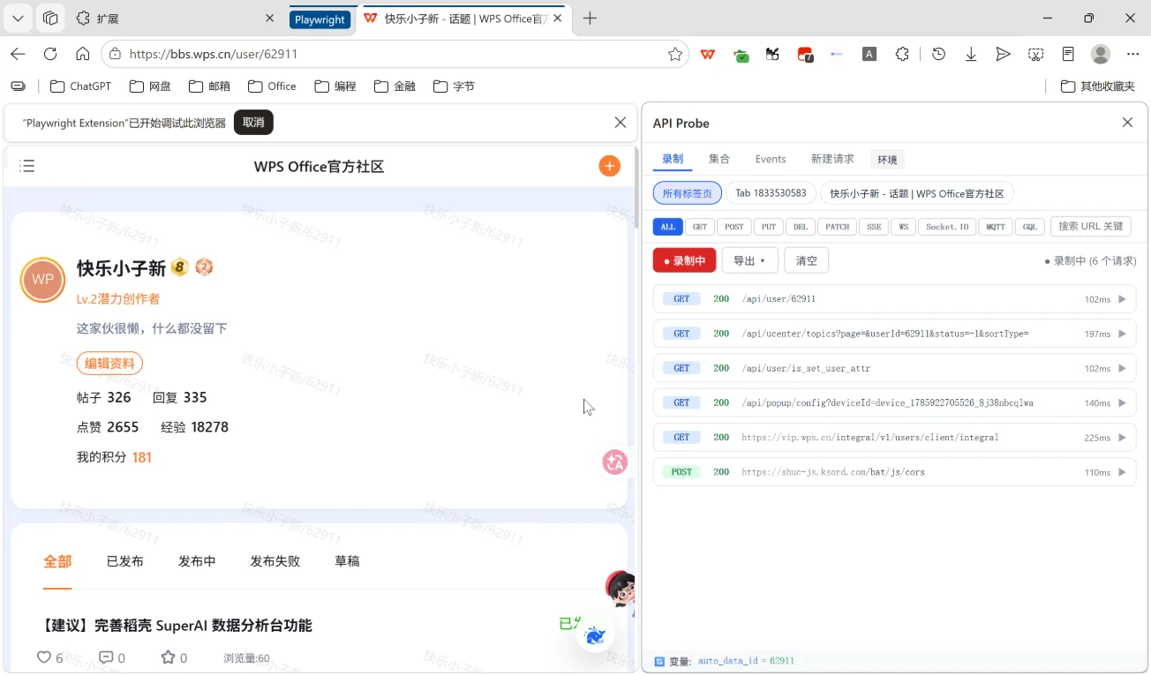Select the 已发布 posts tab
Image resolution: width=1151 pixels, height=676 pixels.
click(124, 561)
